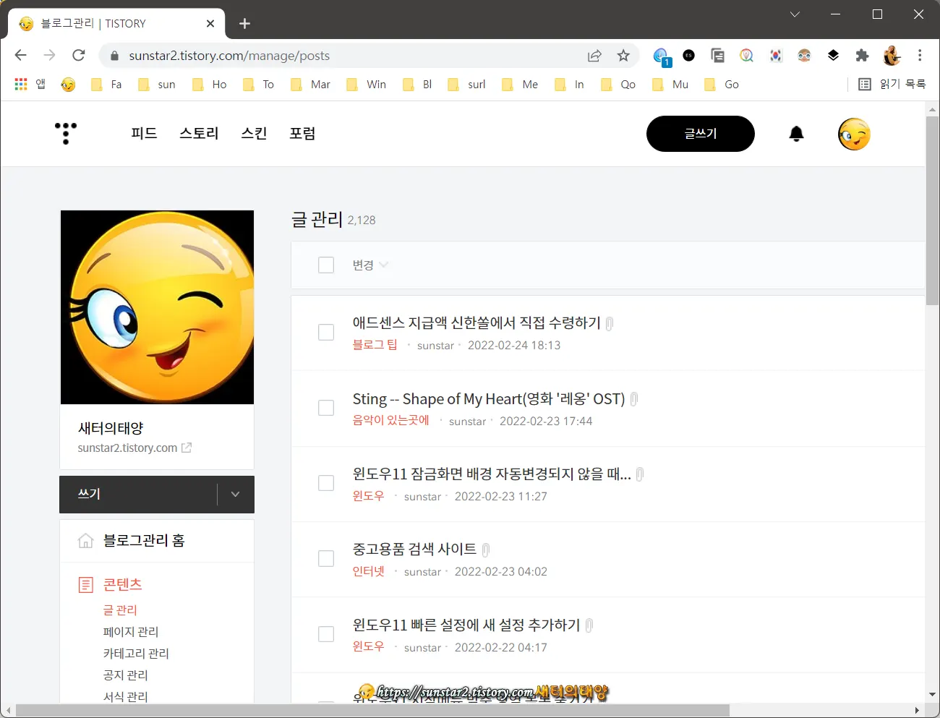940x718 pixels.
Task: Open profile menu via winking avatar icon
Action: click(854, 134)
